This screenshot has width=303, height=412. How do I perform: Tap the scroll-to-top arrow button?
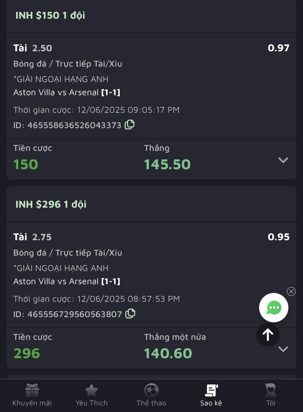[268, 335]
